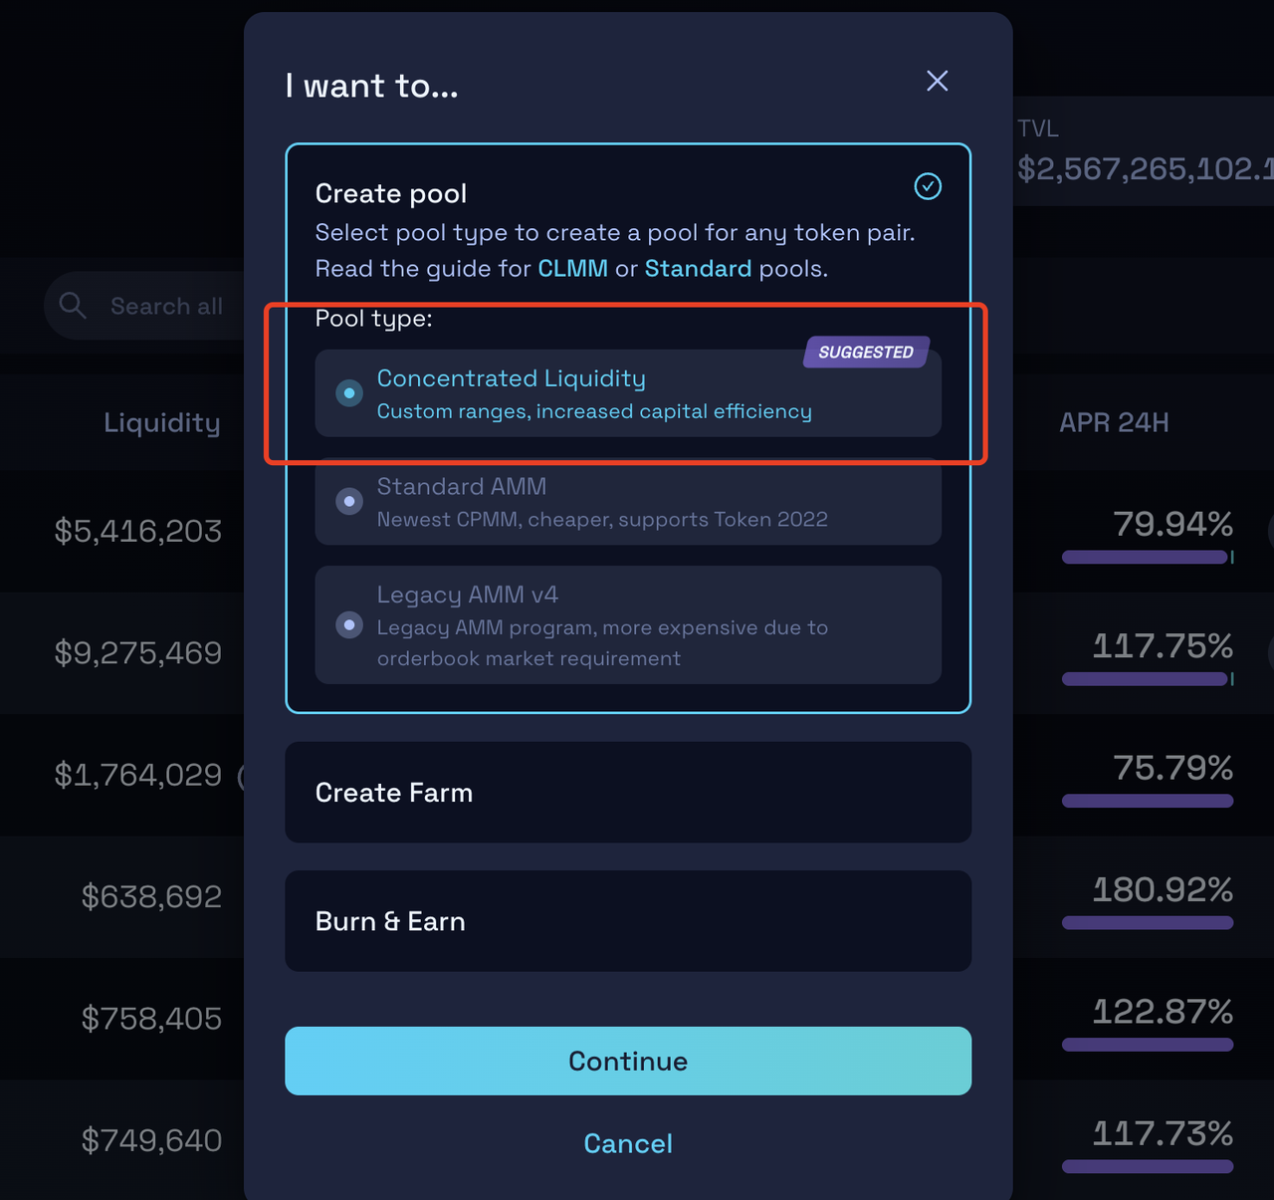Click the 79.94% APR progress bar

point(1148,557)
